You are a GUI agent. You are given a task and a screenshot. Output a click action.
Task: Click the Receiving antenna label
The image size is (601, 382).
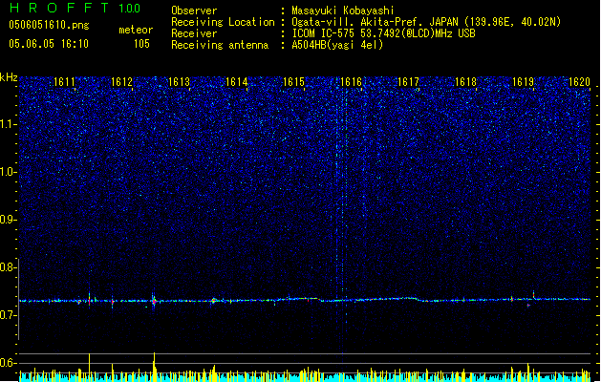click(x=220, y=45)
